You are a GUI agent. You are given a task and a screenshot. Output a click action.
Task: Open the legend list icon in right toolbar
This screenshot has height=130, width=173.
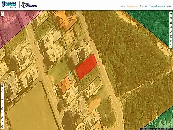coord(171,18)
